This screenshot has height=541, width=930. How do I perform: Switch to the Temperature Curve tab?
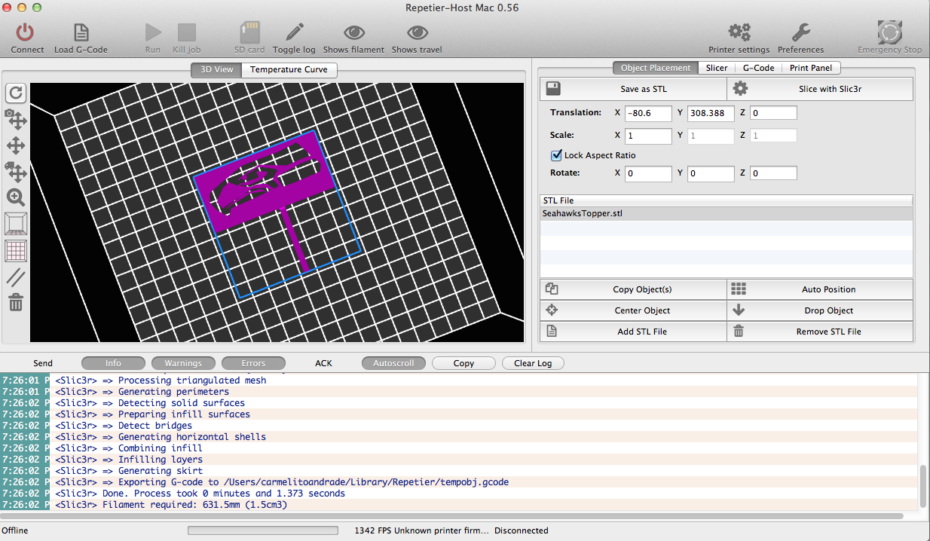click(x=289, y=69)
